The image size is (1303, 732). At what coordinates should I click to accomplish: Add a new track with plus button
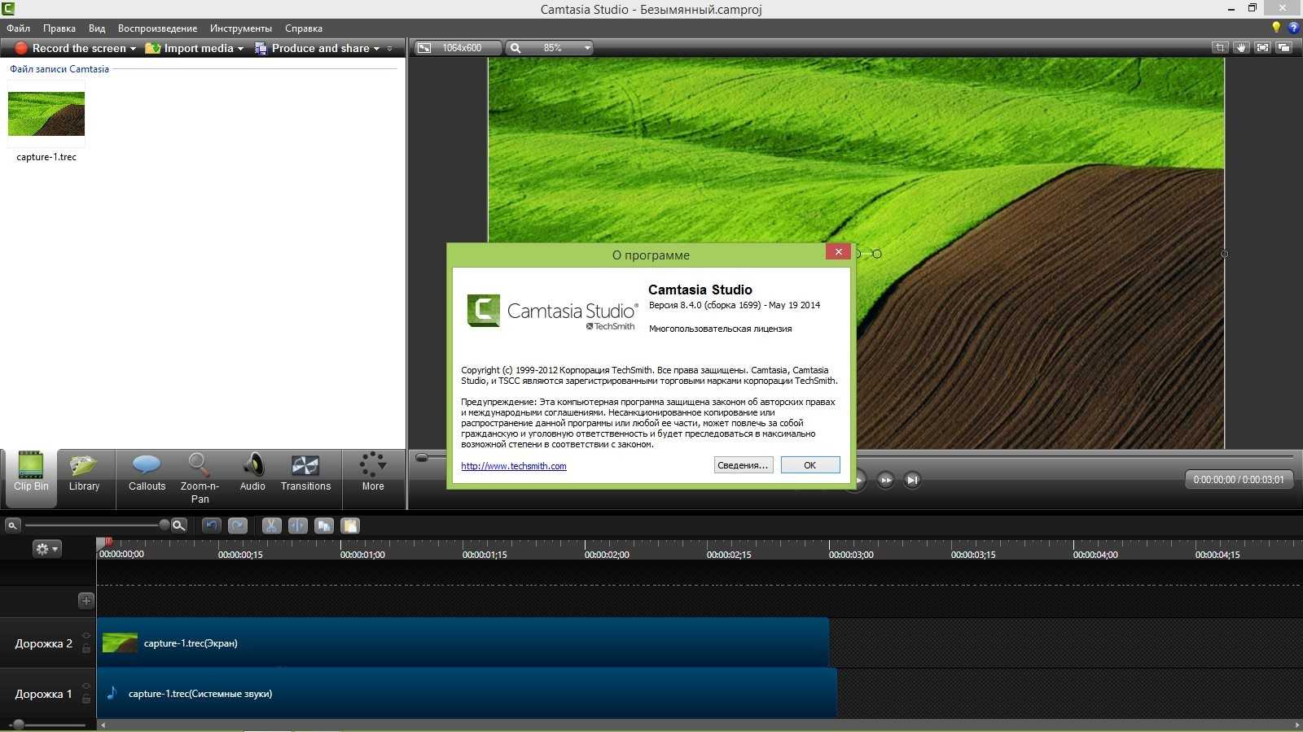tap(86, 600)
